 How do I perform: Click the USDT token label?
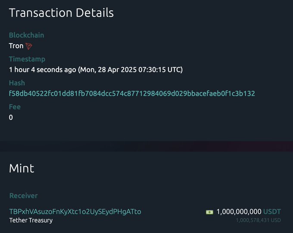pyautogui.click(x=272, y=211)
